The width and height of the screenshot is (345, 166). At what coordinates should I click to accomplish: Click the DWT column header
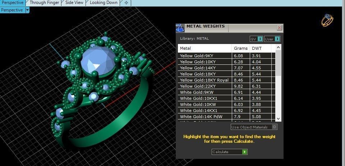[x=260, y=48]
